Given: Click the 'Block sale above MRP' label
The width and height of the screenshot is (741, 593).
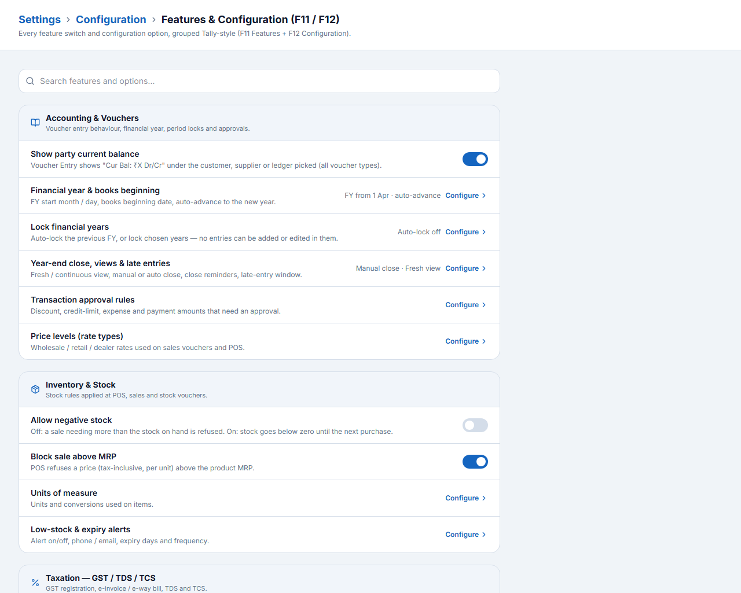Looking at the screenshot, I should coord(74,456).
